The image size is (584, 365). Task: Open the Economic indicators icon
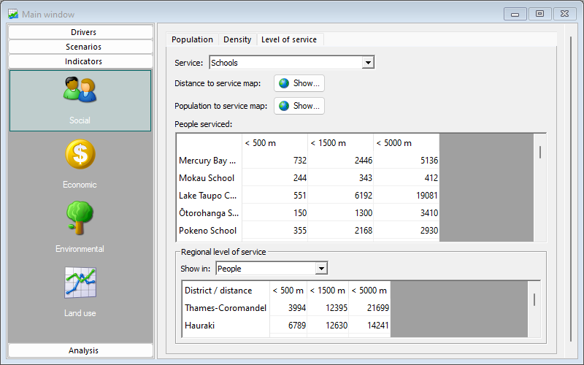80,154
